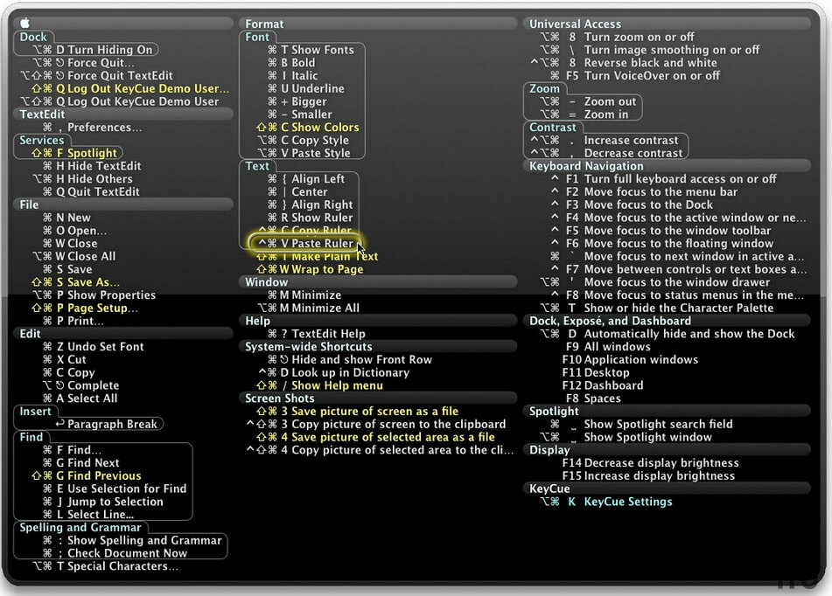The height and width of the screenshot is (596, 832).
Task: Click the highlighted Paste Ruler entry
Action: click(x=305, y=244)
